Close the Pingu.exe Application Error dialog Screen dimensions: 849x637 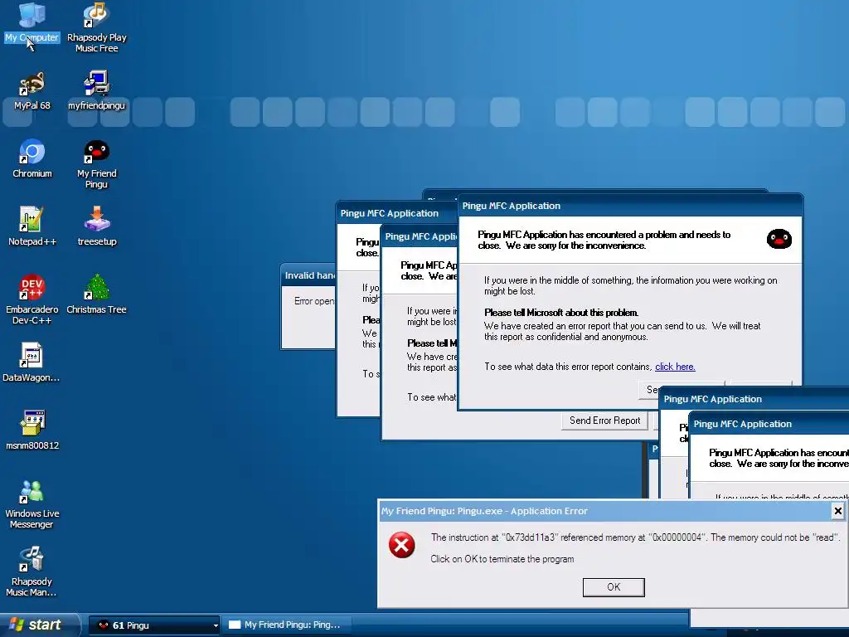[x=837, y=511]
